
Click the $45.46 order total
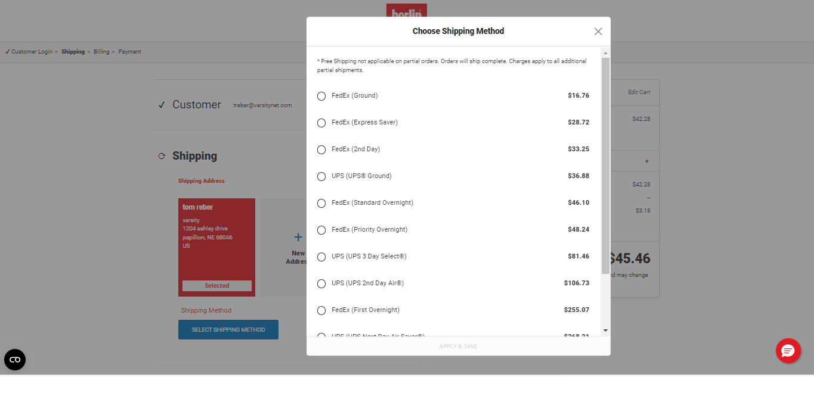pyautogui.click(x=630, y=258)
